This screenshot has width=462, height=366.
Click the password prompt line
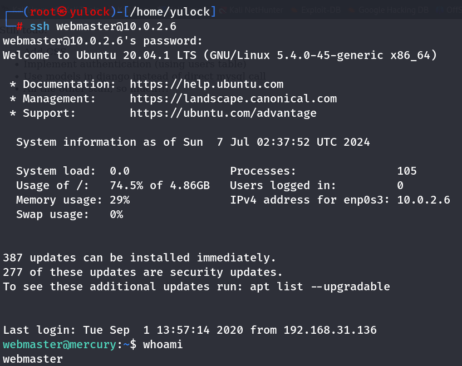pos(103,41)
